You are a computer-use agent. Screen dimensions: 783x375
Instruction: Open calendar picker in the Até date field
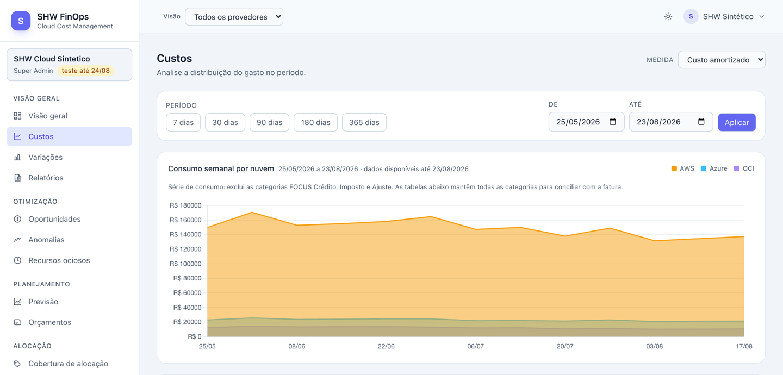tap(701, 122)
